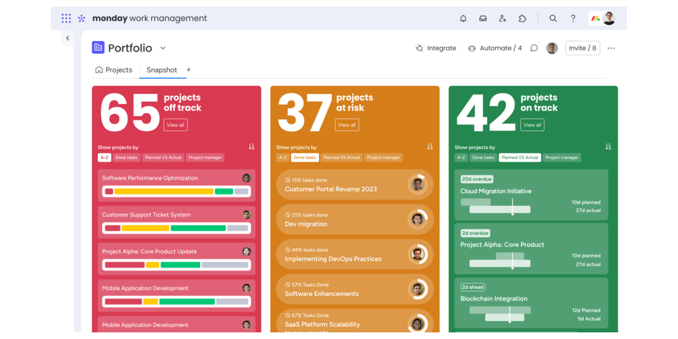Open the inbox tray icon
678x339 pixels.
coord(483,19)
